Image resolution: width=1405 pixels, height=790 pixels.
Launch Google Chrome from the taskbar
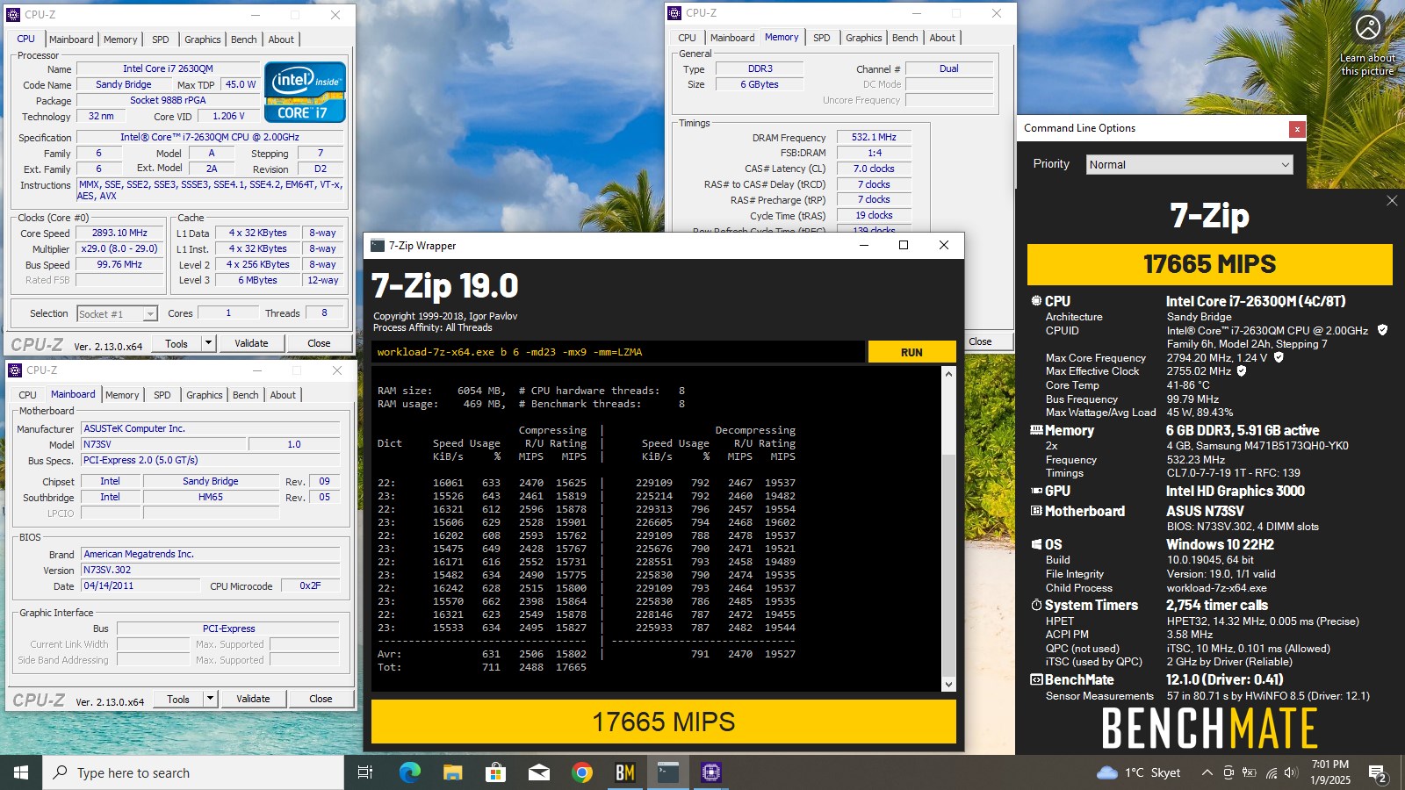point(581,772)
